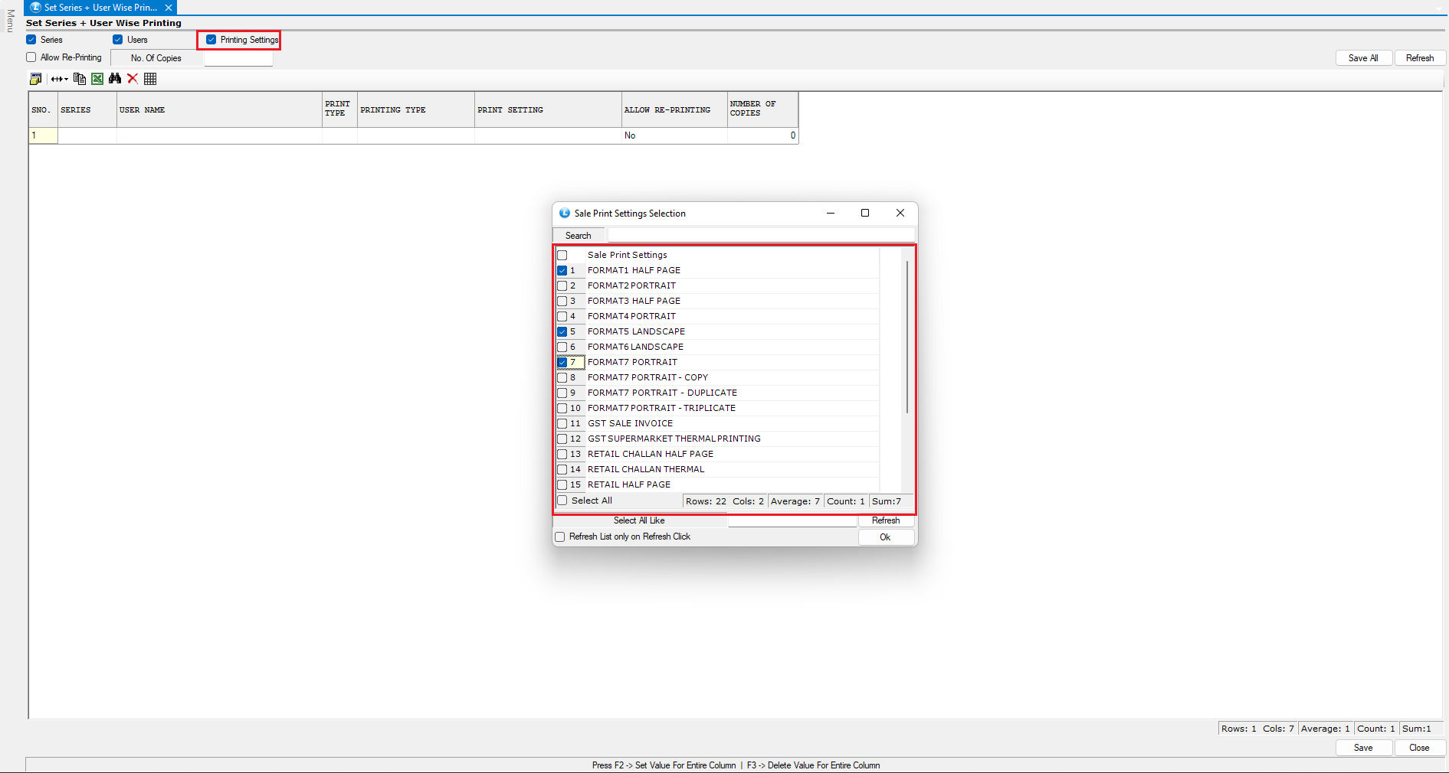Click the Search input field in the dialog
Viewport: 1449px width, 773px height.
[760, 236]
